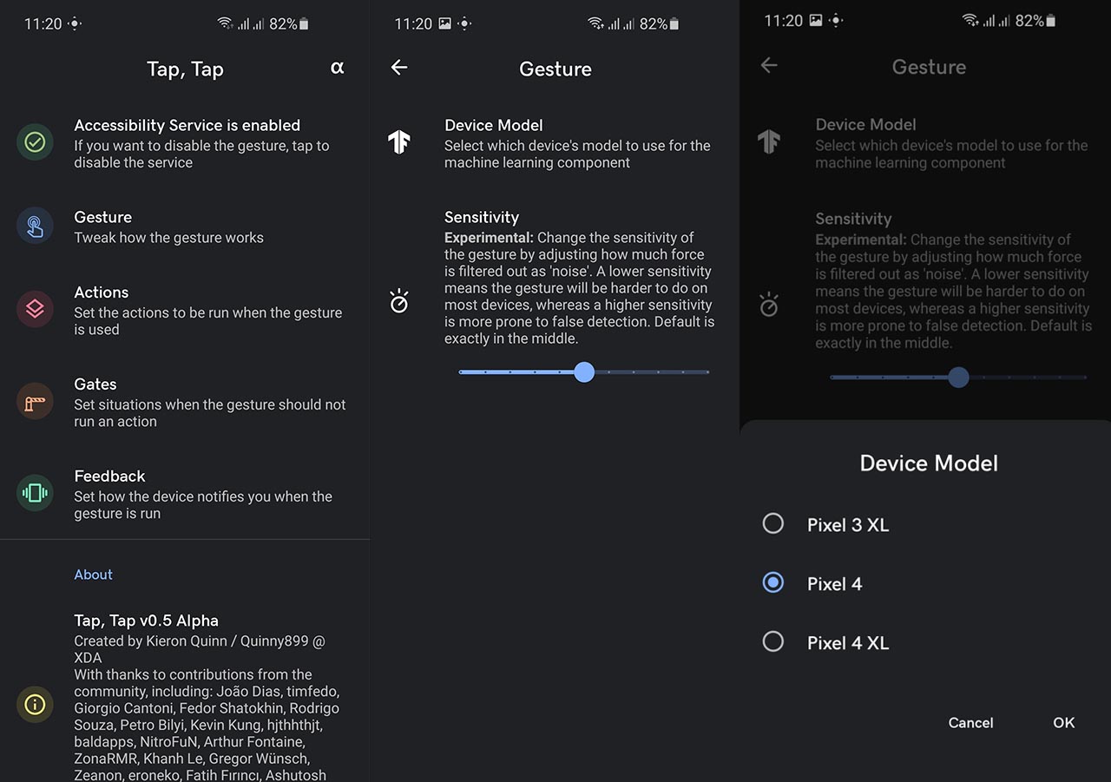Open Device Model option in middle screen
This screenshot has height=782, width=1111.
point(555,143)
